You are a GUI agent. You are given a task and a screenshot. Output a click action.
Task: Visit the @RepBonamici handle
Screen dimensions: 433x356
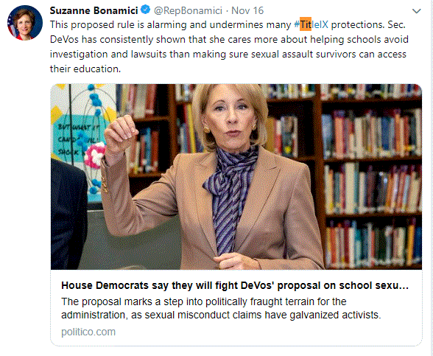click(x=188, y=10)
